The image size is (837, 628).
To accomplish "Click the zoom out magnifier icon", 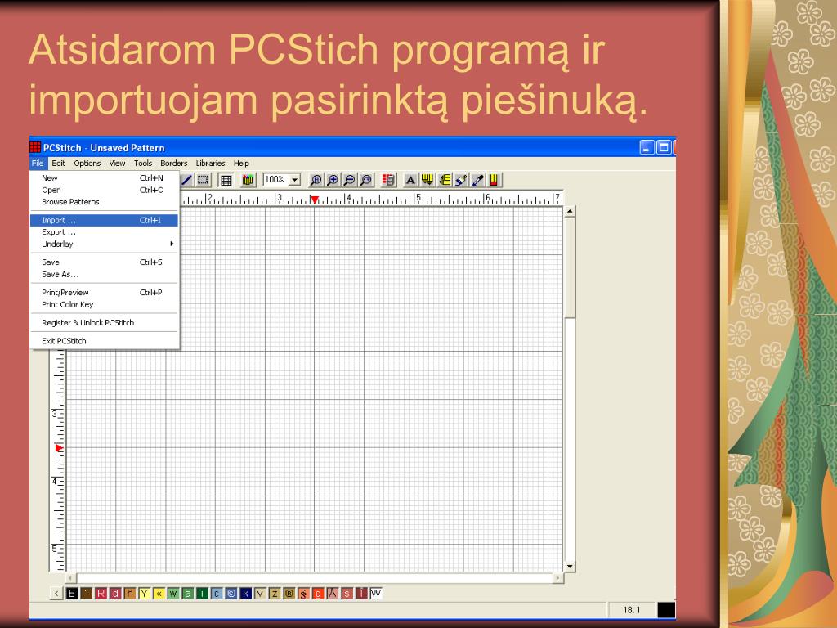I will pos(349,180).
